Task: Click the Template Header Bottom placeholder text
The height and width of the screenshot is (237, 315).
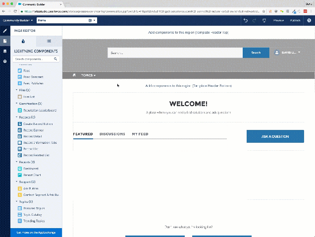Action: (x=188, y=86)
